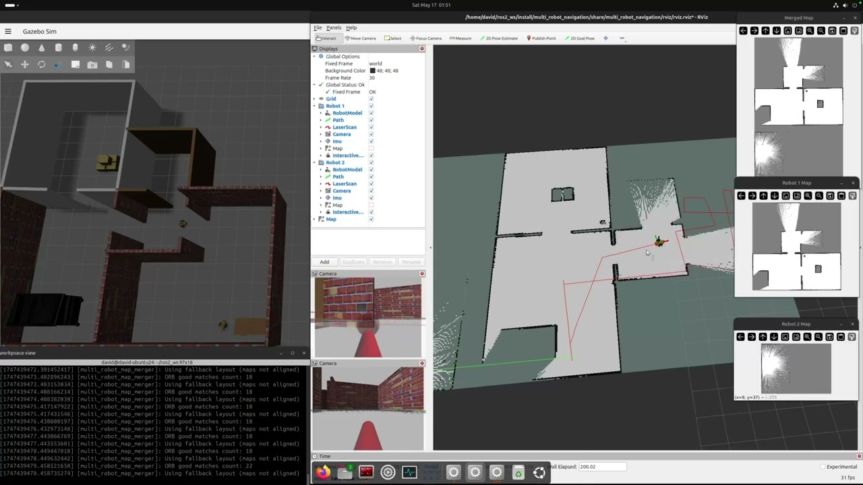
Task: Insert a cone shape in Gazebo Sim
Action: (42, 47)
